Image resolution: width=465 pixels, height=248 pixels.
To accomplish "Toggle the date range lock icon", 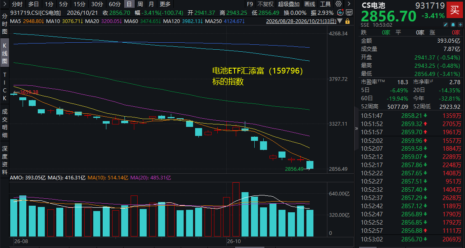I will click(x=347, y=21).
